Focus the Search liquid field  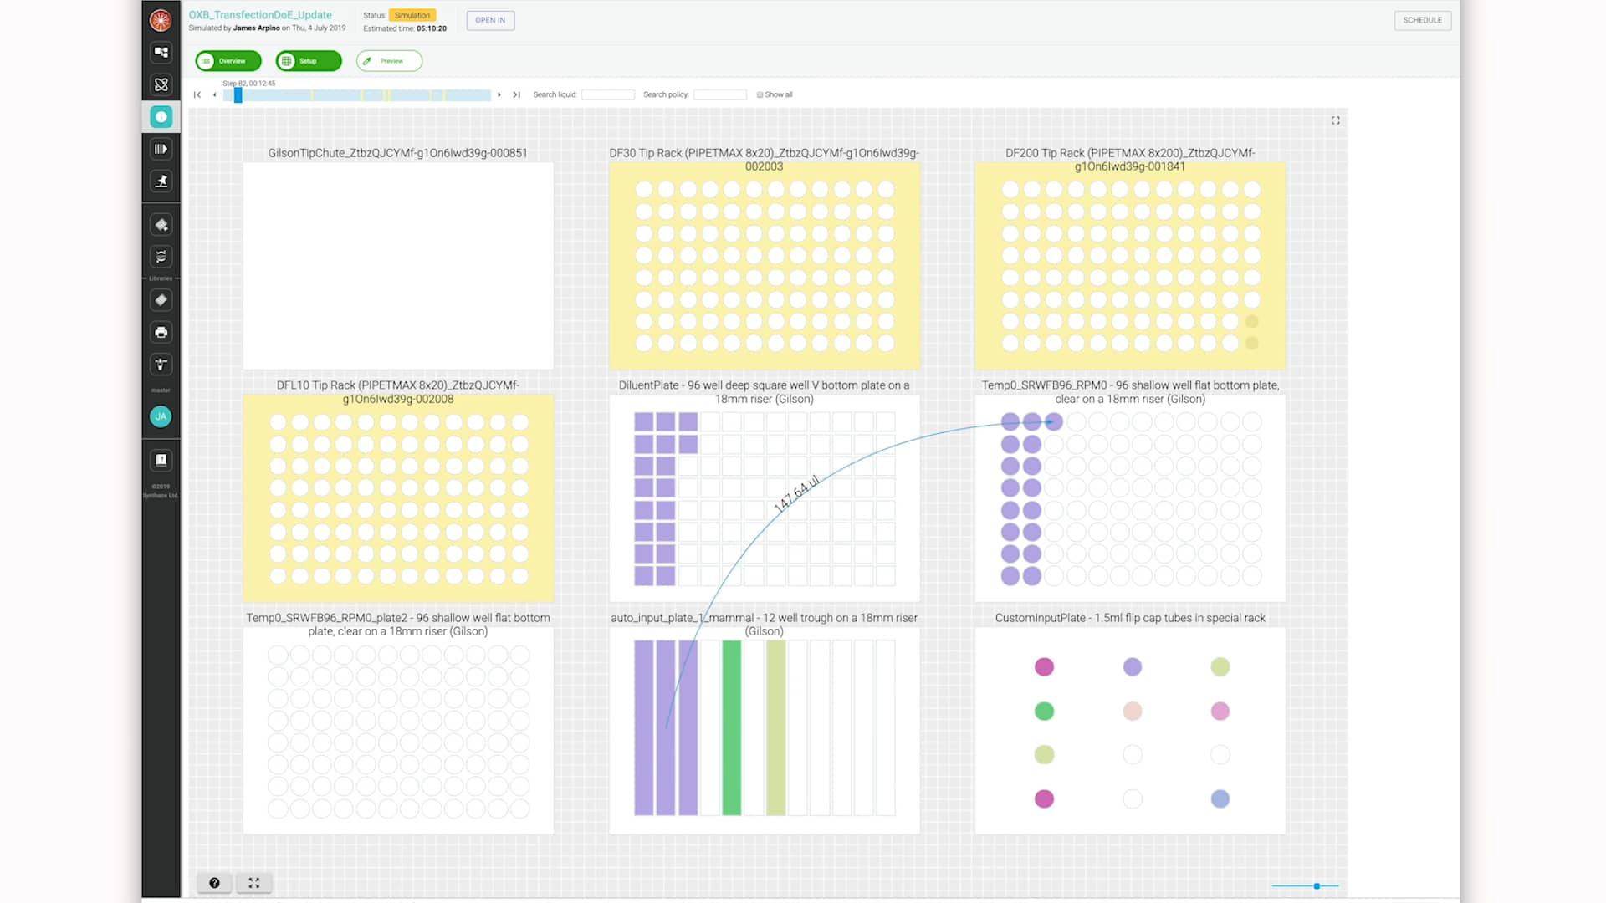(x=608, y=94)
